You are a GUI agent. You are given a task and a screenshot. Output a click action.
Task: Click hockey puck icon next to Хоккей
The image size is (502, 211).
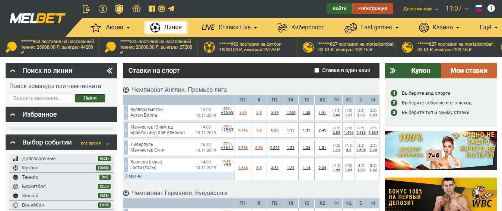point(16,196)
